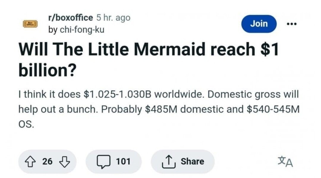The height and width of the screenshot is (178, 321).
Task: Downvote the Little Mermaid post
Action: pyautogui.click(x=64, y=161)
